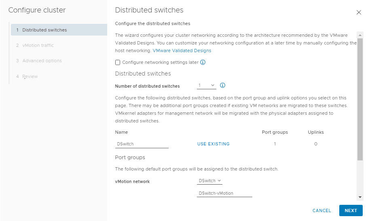This screenshot has width=370, height=221.
Task: Click the CANCEL button
Action: [x=321, y=210]
